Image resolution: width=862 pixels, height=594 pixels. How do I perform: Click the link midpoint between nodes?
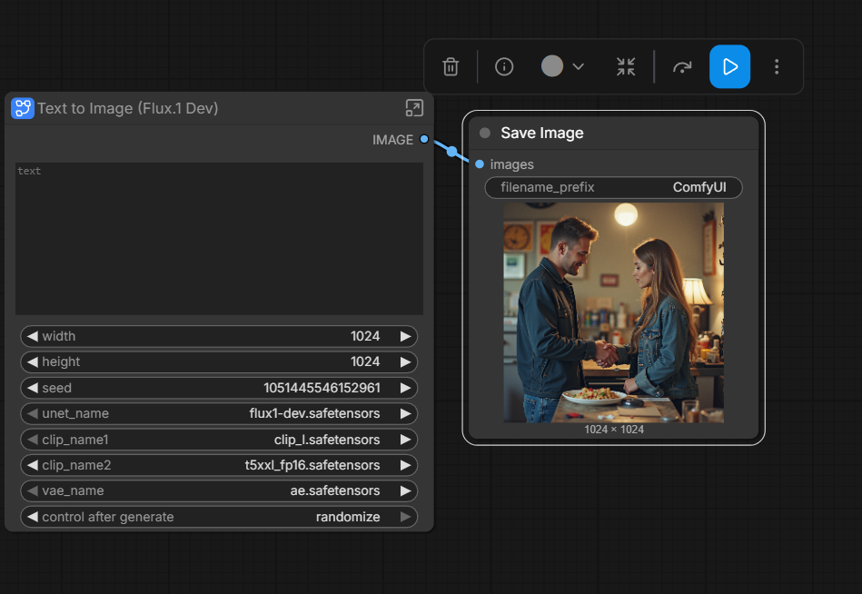click(451, 151)
